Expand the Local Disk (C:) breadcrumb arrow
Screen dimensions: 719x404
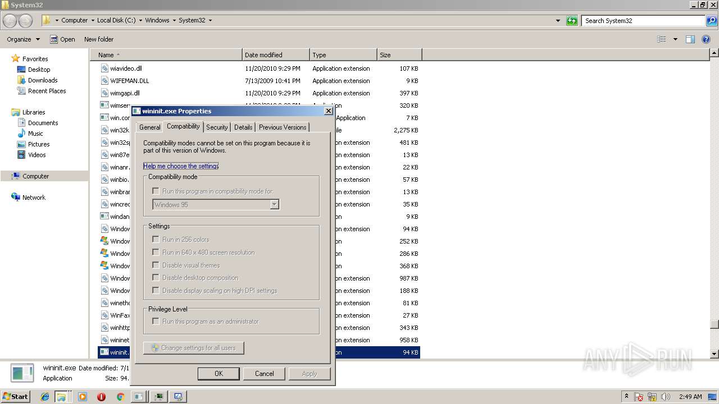140,21
